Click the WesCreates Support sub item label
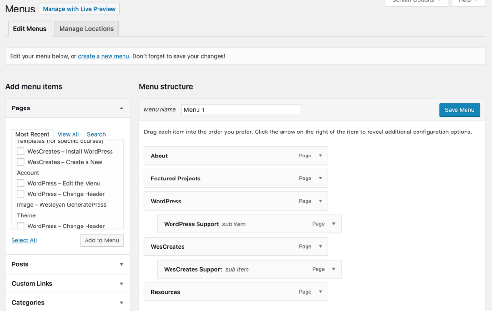The image size is (492, 311). [193, 269]
